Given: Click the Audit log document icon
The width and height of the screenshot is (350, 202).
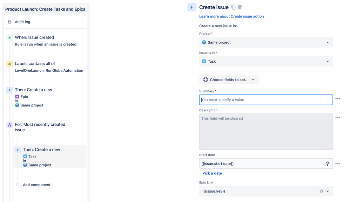Looking at the screenshot, I should coord(10,22).
